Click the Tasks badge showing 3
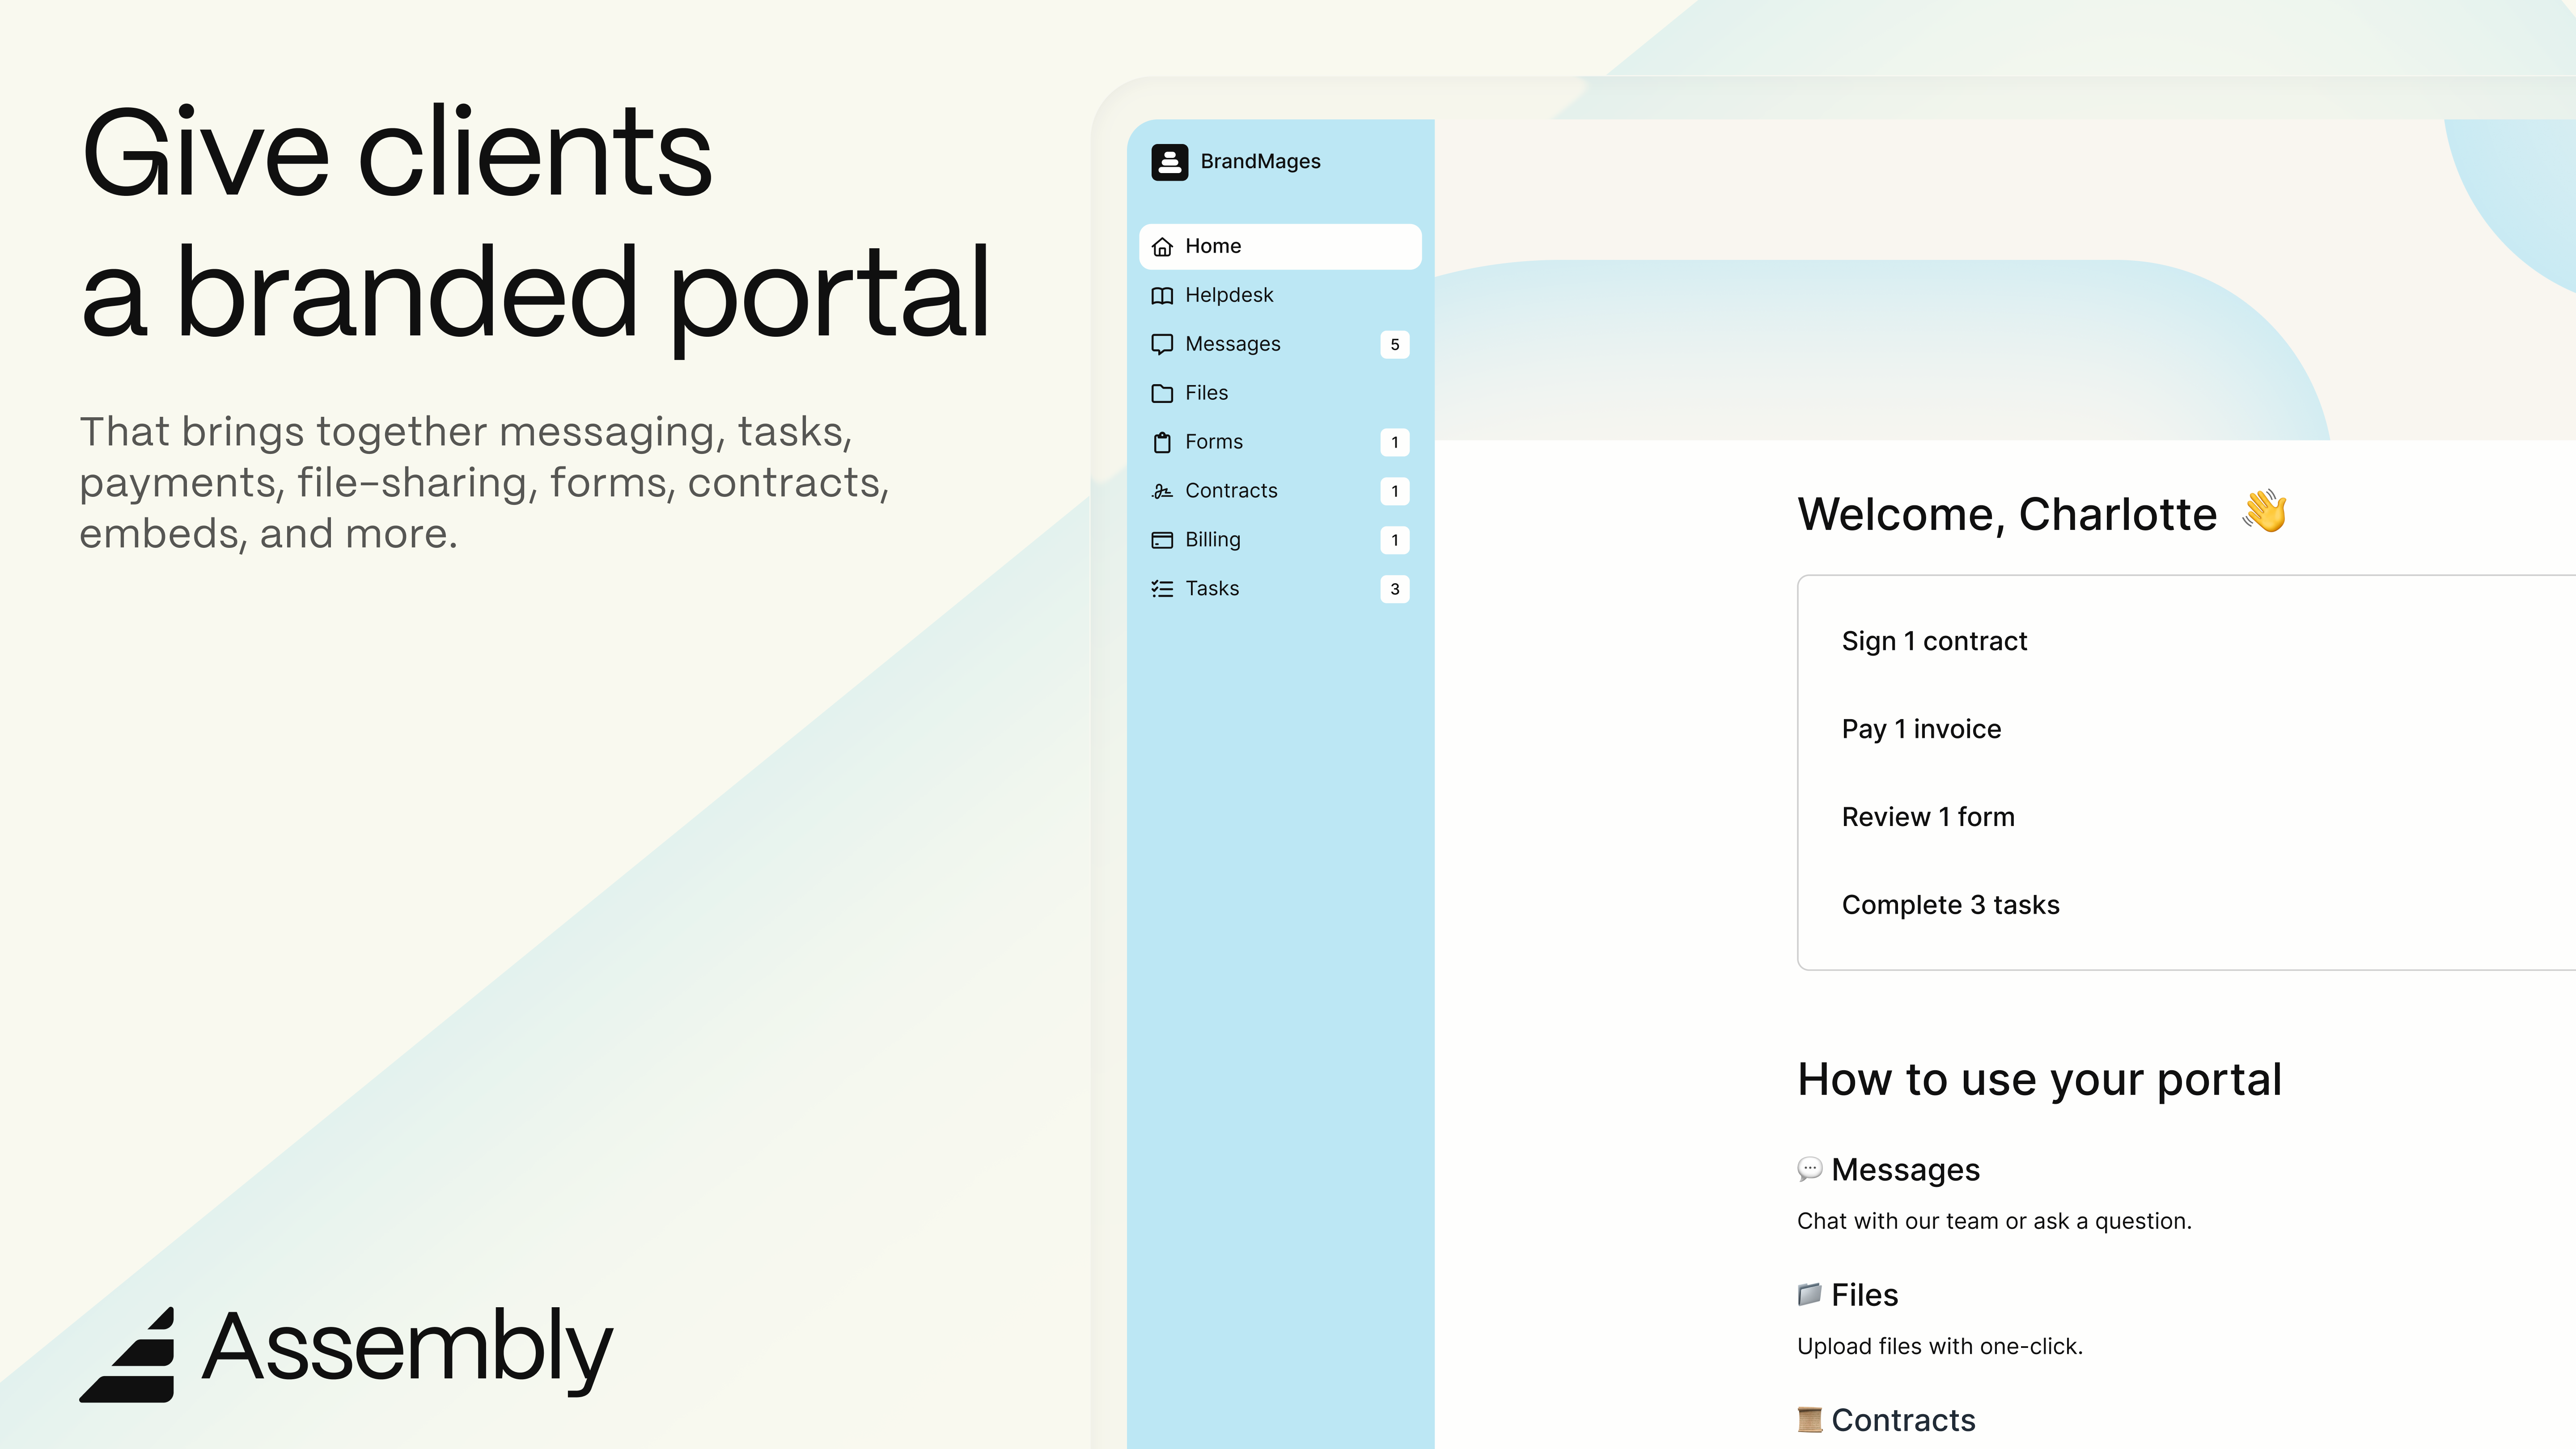The image size is (2576, 1449). (x=1394, y=589)
